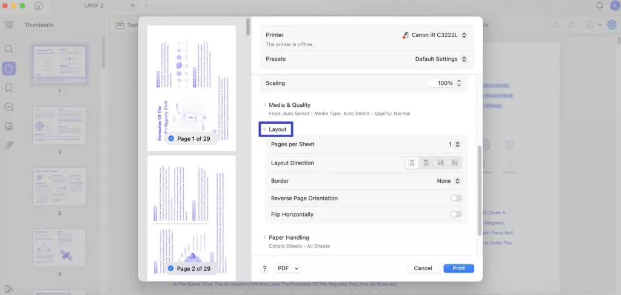Expand the Media & Quality section
This screenshot has height=295, width=621.
(264, 105)
